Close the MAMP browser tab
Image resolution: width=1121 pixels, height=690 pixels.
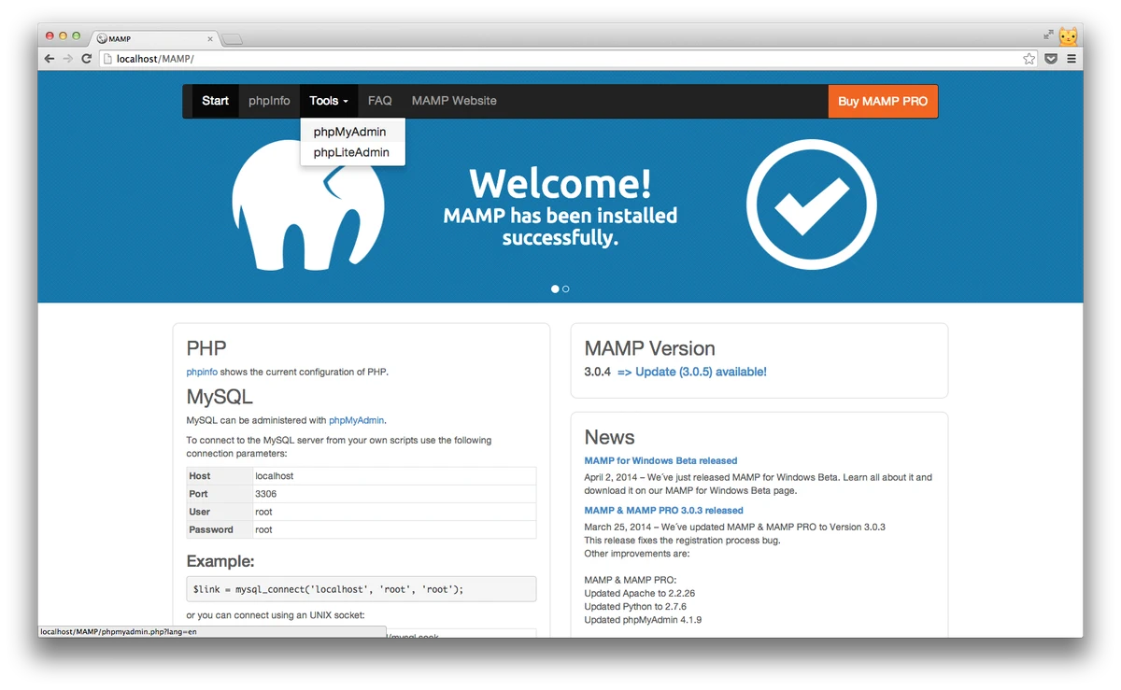click(x=210, y=39)
